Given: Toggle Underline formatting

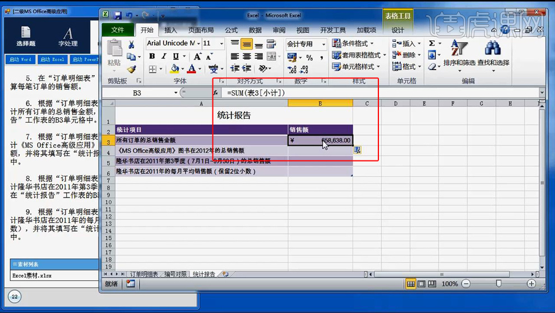Looking at the screenshot, I should 176,56.
